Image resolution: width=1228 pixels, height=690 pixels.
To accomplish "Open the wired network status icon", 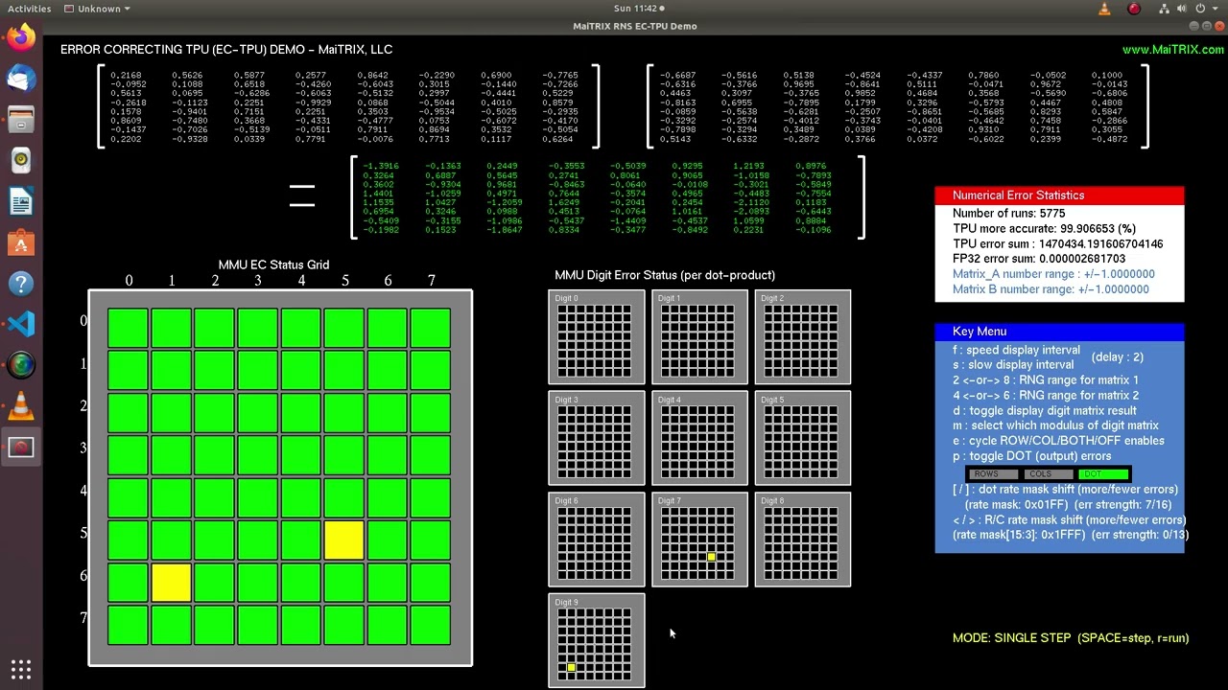I will pos(1165,9).
